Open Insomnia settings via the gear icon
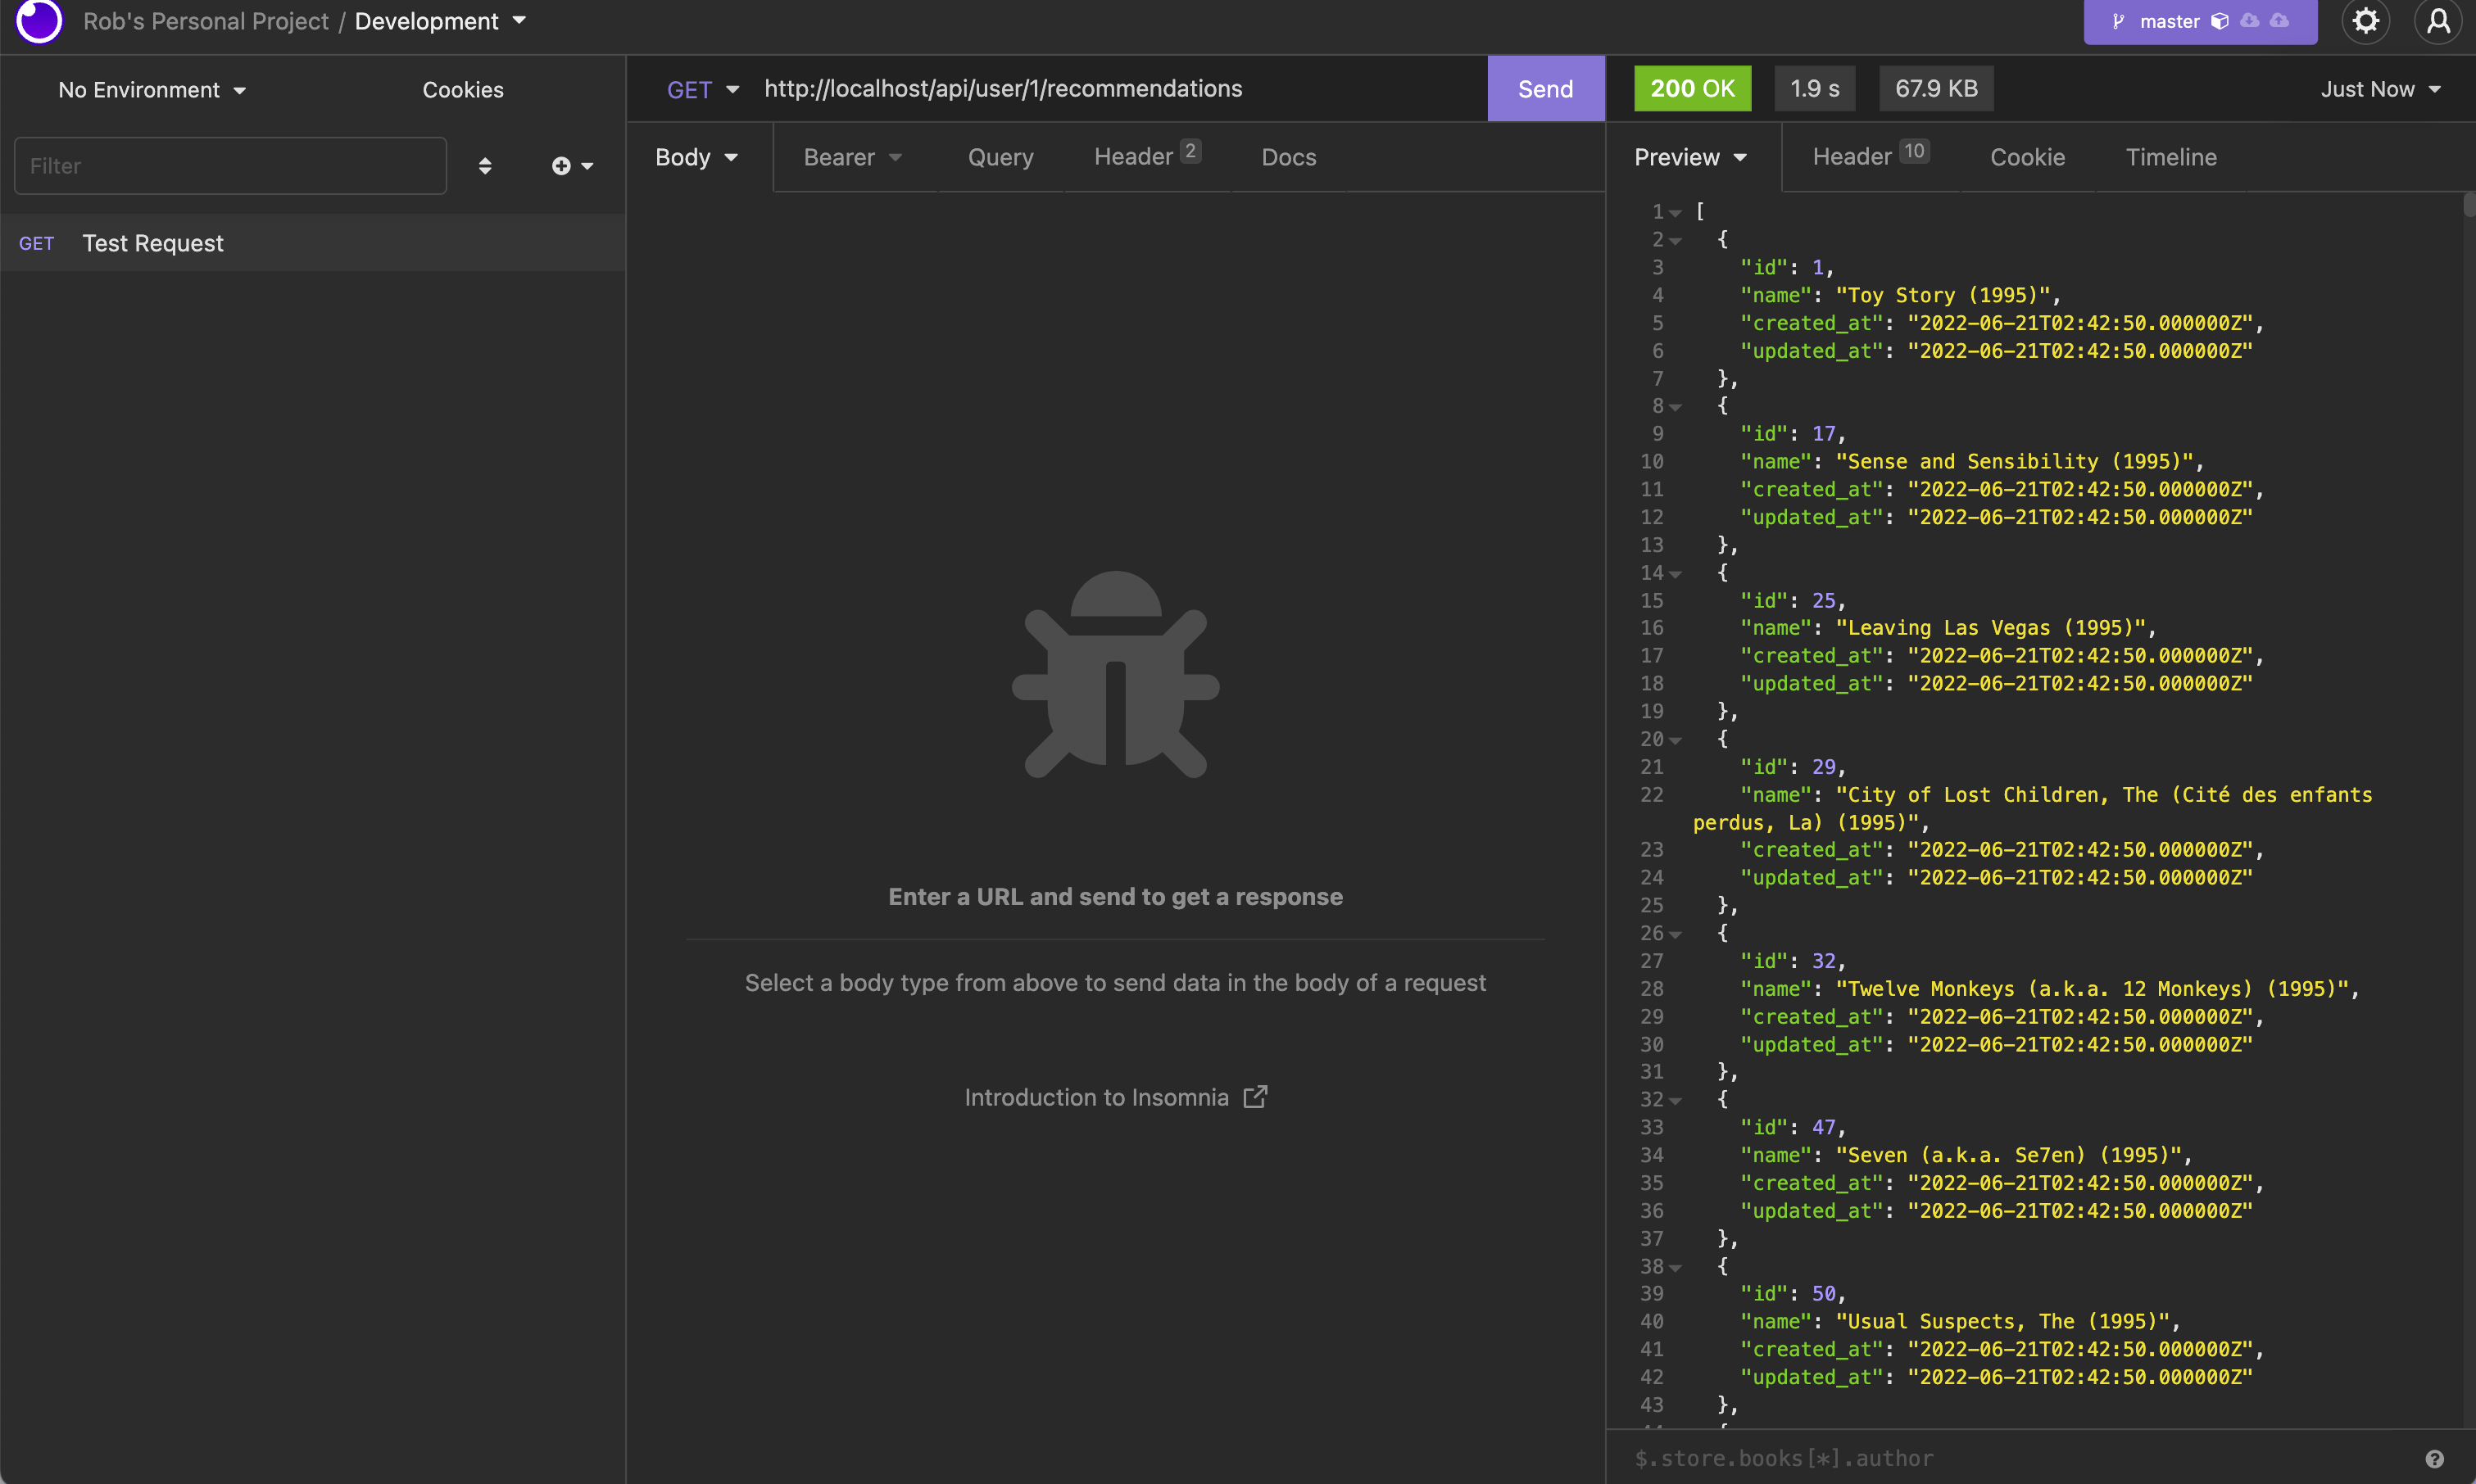The height and width of the screenshot is (1484, 2476). [x=2366, y=21]
